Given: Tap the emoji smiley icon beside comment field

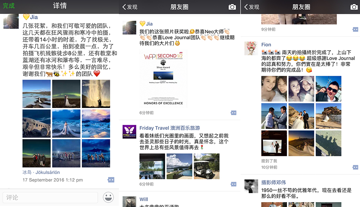Looking at the screenshot, I should tap(108, 197).
